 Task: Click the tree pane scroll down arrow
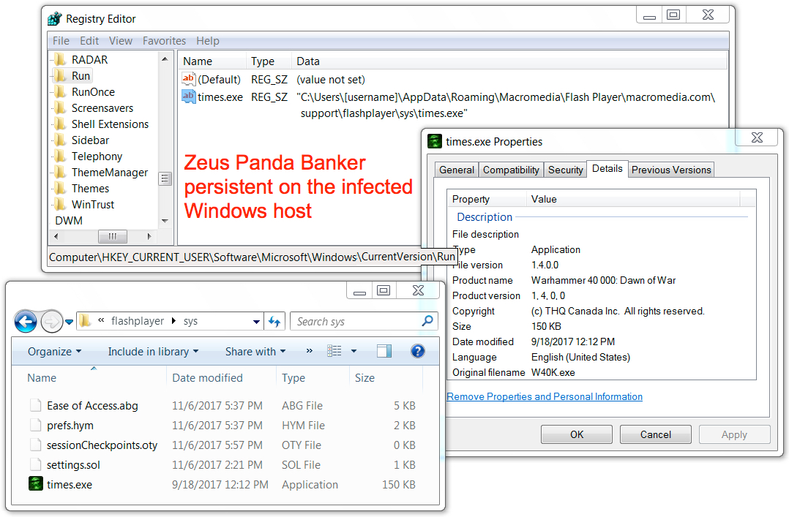tap(165, 221)
